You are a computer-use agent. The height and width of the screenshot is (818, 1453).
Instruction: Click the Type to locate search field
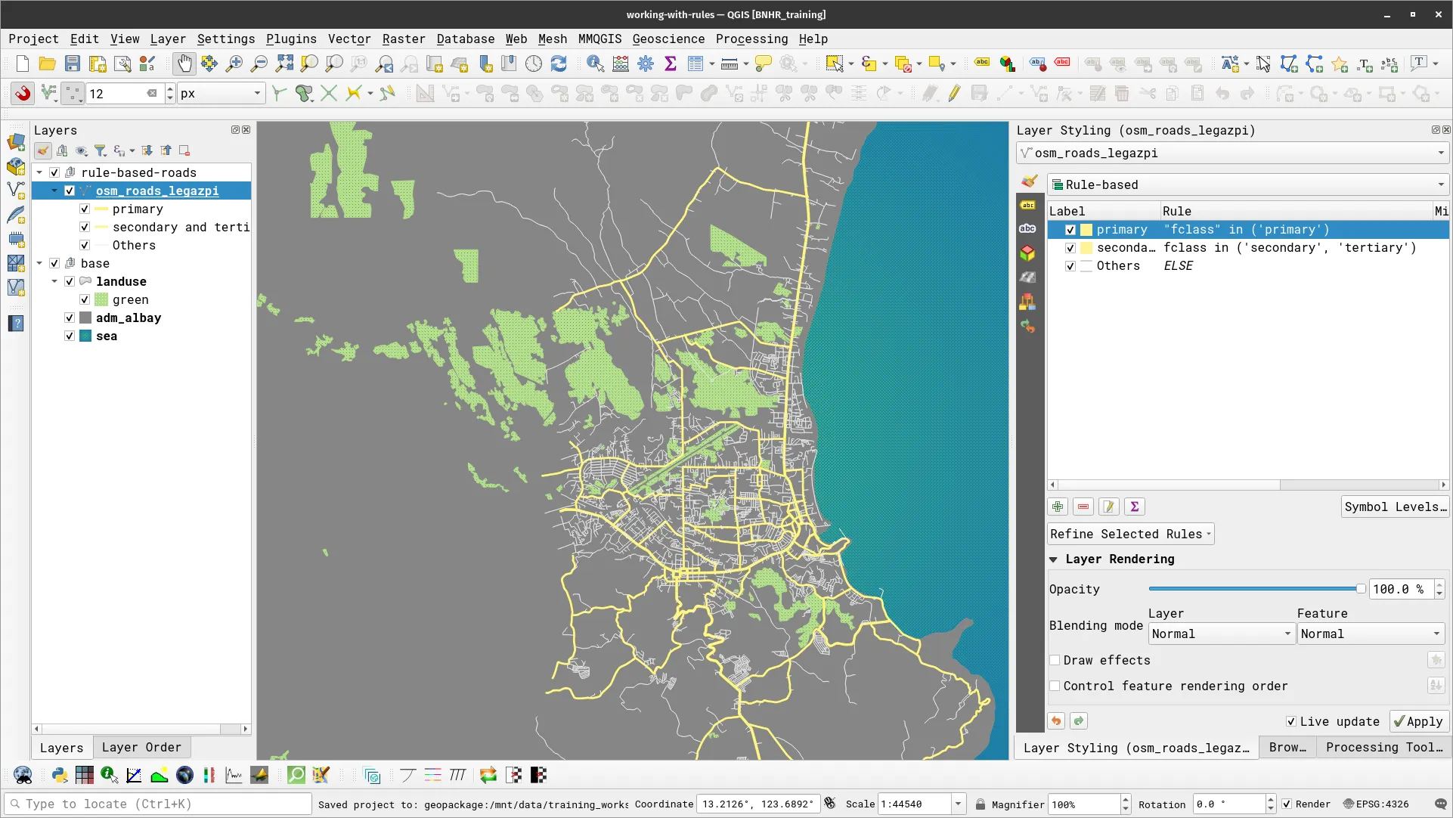click(x=159, y=804)
